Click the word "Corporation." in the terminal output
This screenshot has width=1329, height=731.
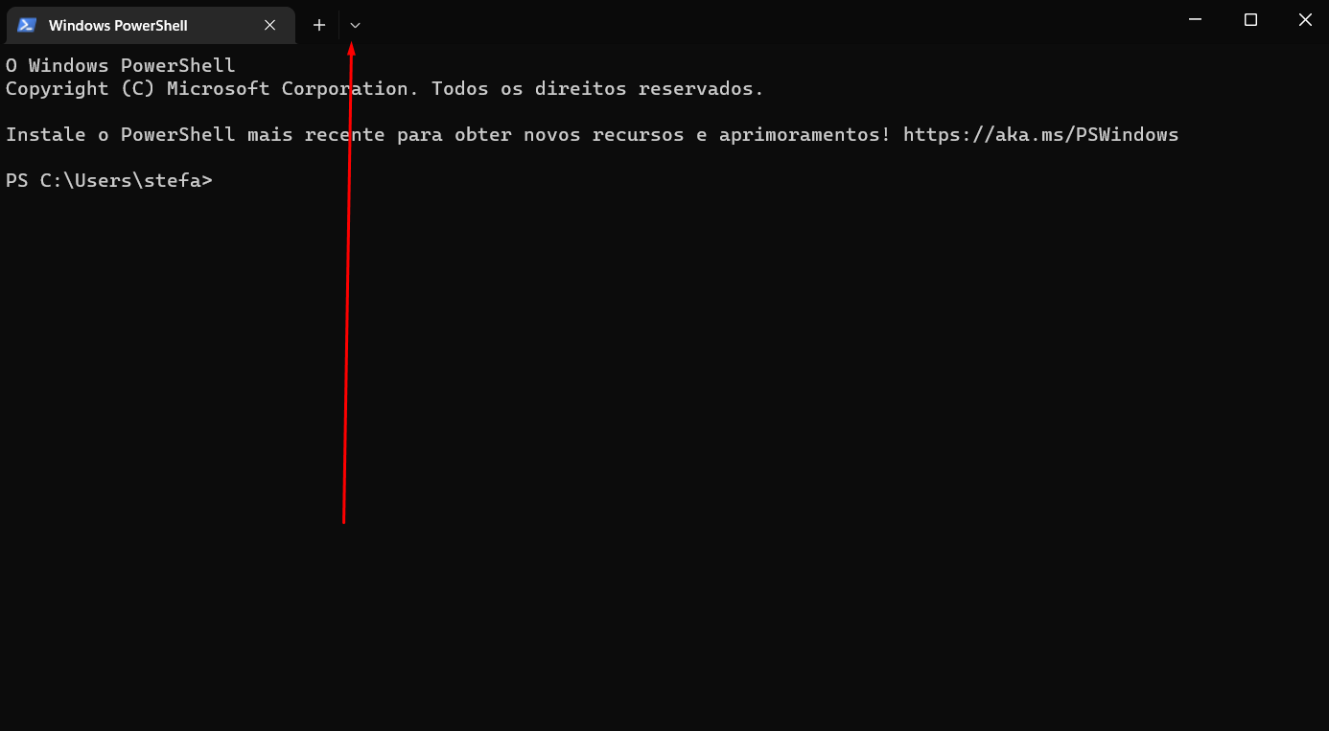pos(350,88)
